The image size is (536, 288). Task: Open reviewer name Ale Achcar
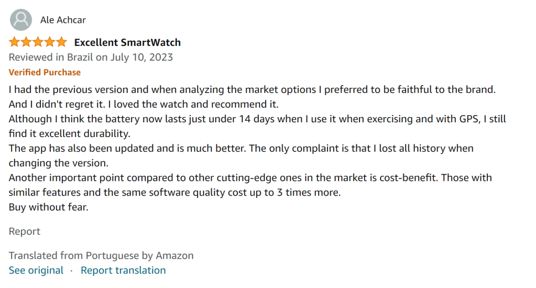[63, 20]
